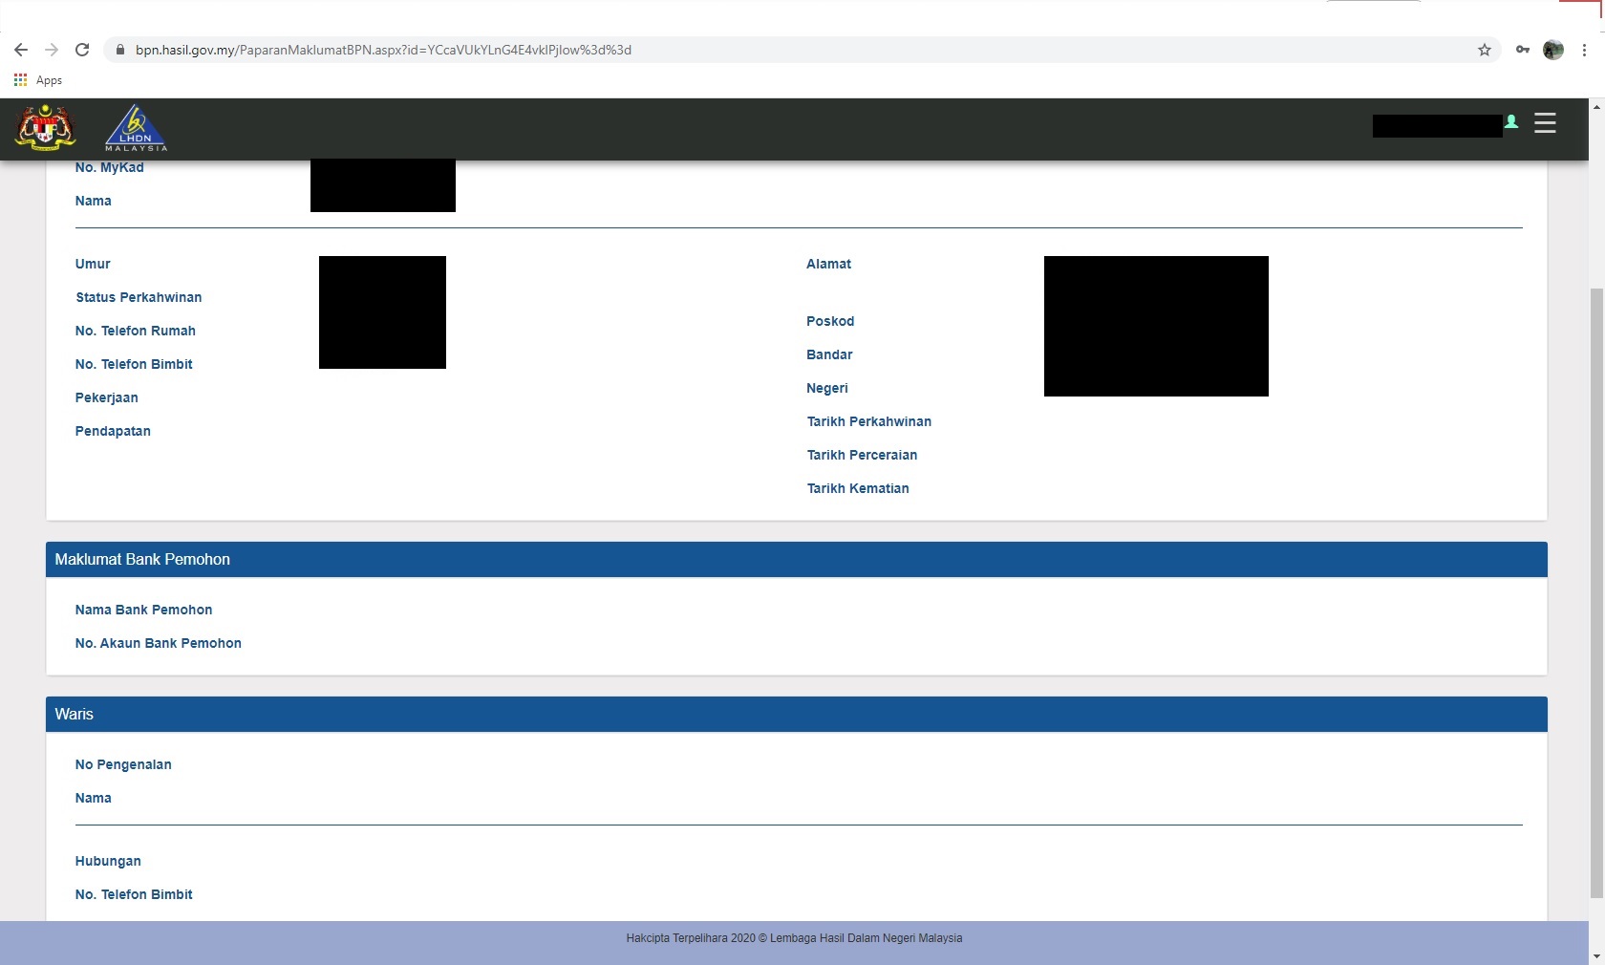Open the Apps shortcut in bookmarks bar
The width and height of the screenshot is (1605, 965).
(x=38, y=80)
